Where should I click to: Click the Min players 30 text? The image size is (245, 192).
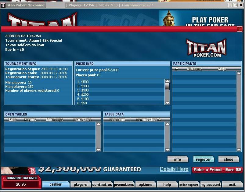click(18, 83)
